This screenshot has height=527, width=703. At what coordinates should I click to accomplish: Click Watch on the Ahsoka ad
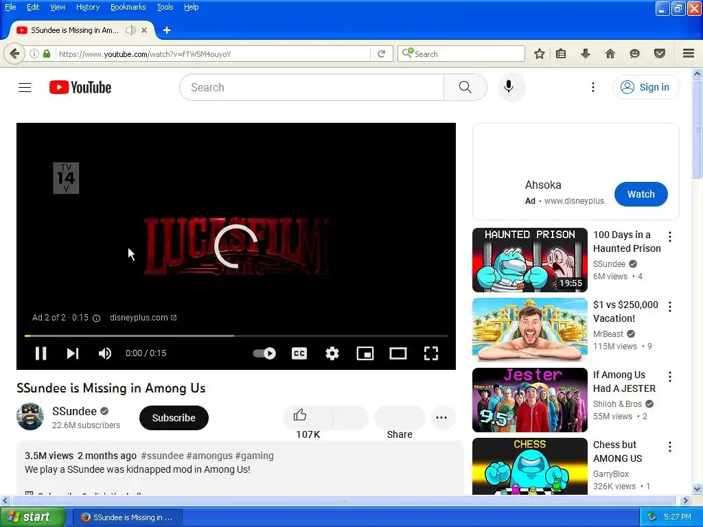641,194
